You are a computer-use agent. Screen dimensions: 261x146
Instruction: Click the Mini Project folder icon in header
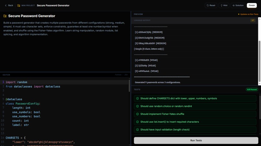point(19,5)
